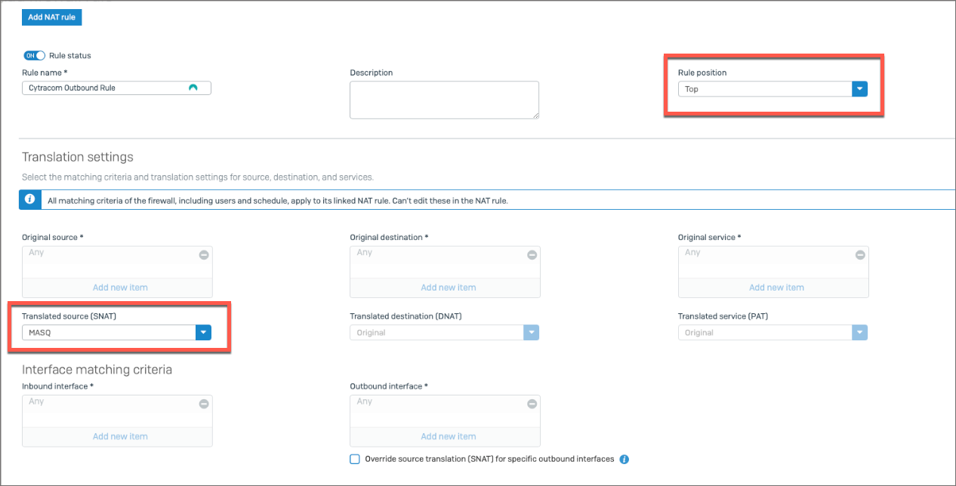
Task: Remove 'Any' from Inbound interface box
Action: click(204, 404)
